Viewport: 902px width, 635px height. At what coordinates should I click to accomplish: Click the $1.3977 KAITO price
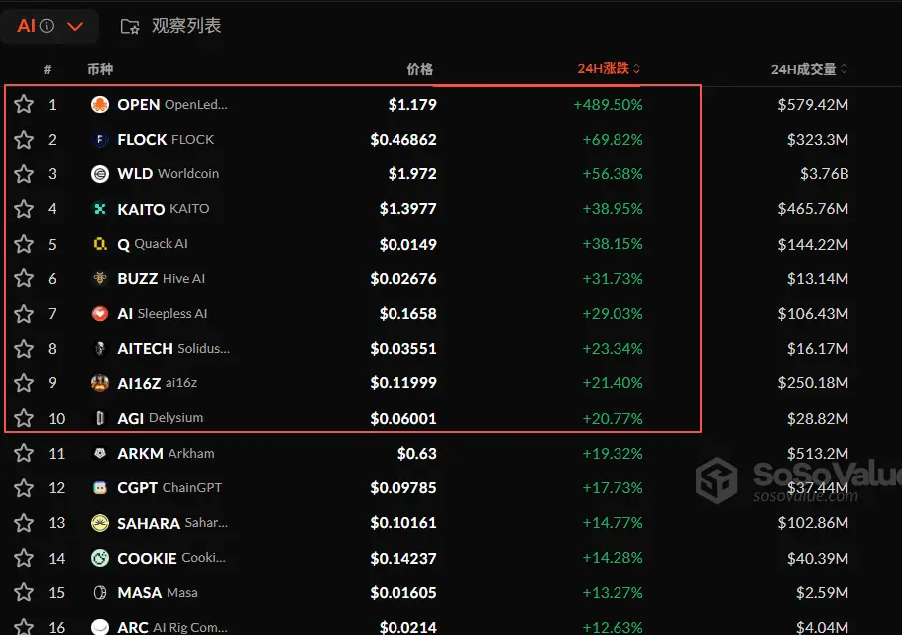[x=407, y=209]
